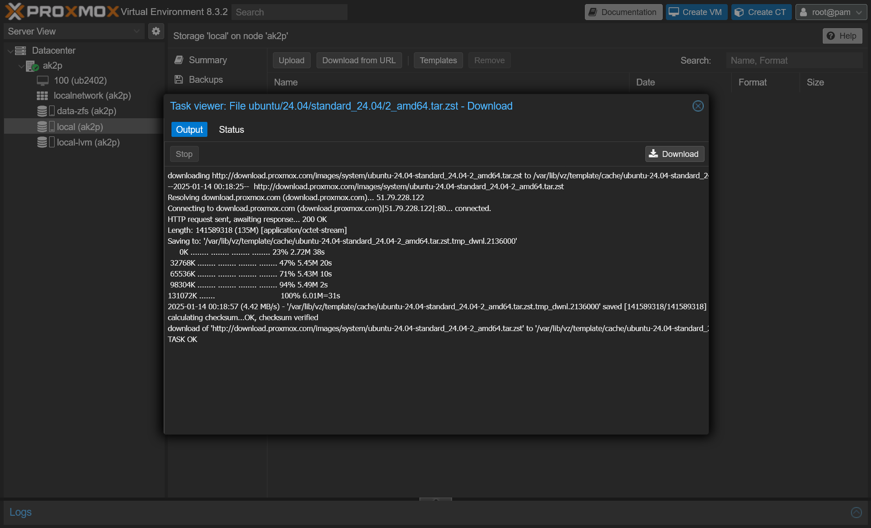The height and width of the screenshot is (528, 871).
Task: Click the Logs label at the bottom
Action: click(20, 512)
